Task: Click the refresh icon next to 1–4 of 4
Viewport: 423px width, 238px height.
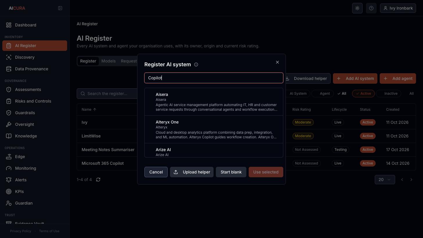Action: (98, 180)
